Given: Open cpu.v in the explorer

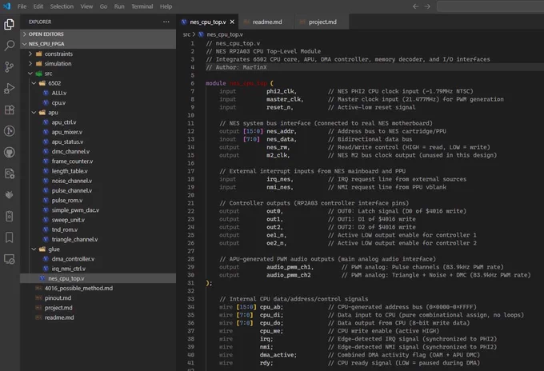Looking at the screenshot, I should [x=98, y=102].
